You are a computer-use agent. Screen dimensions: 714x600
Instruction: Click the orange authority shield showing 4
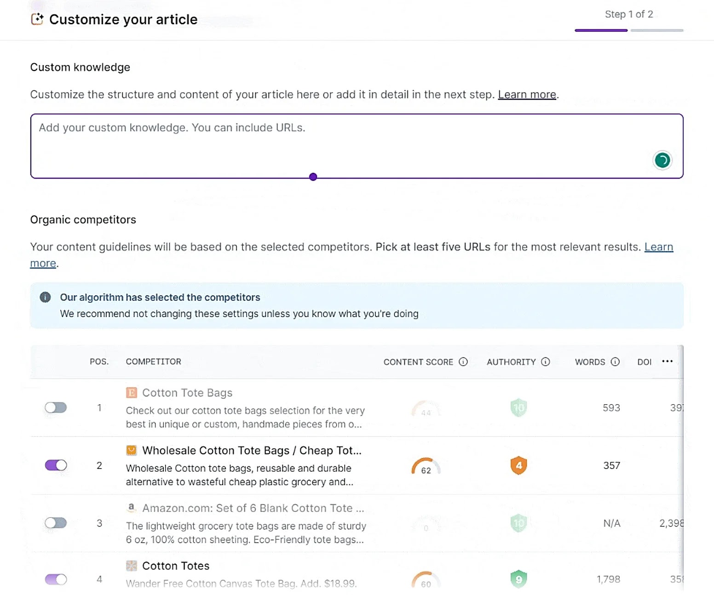518,465
